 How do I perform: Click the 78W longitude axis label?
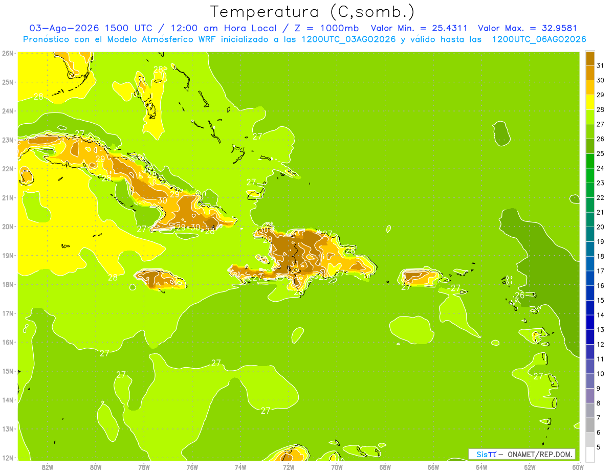(x=144, y=467)
